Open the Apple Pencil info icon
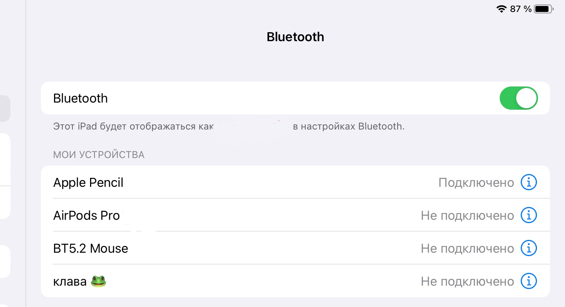This screenshot has height=307, width=565. (x=529, y=182)
